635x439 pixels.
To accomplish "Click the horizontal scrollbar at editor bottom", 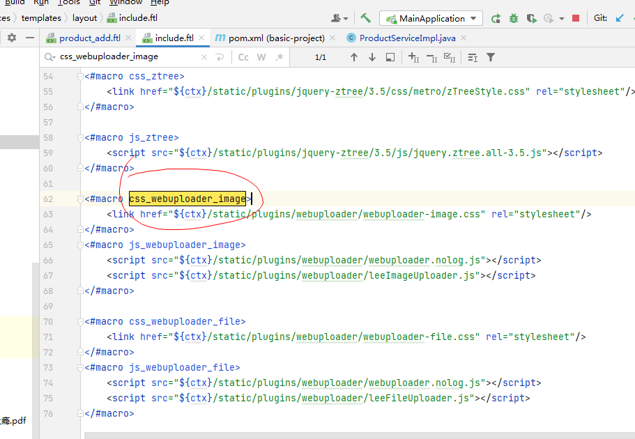I will pyautogui.click(x=359, y=436).
